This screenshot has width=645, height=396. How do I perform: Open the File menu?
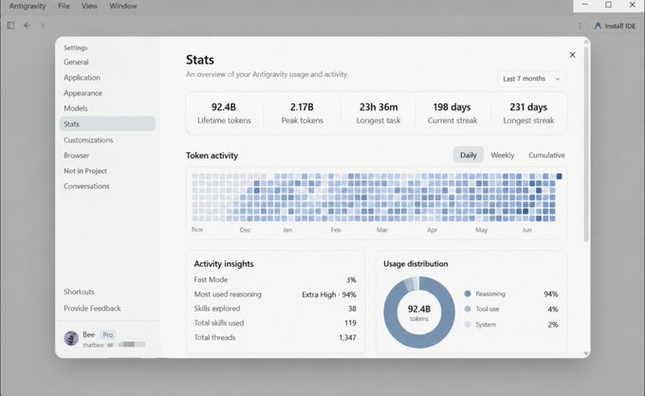click(64, 6)
